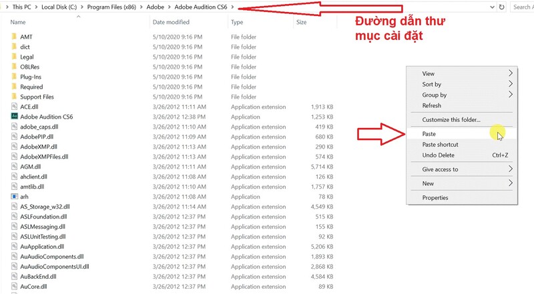Click the dict folder icon
This screenshot has width=534, height=294.
point(14,47)
